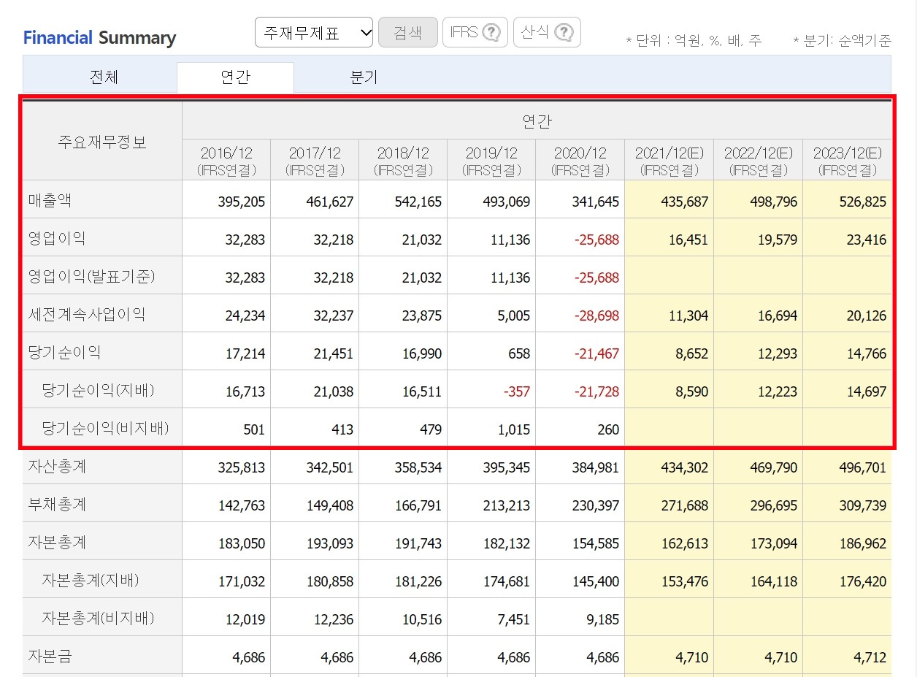Image resolution: width=917 pixels, height=677 pixels.
Task: Click the 산식 help question icon
Action: coord(564,32)
